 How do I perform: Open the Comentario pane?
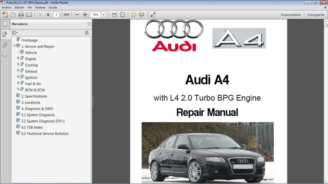point(290,15)
